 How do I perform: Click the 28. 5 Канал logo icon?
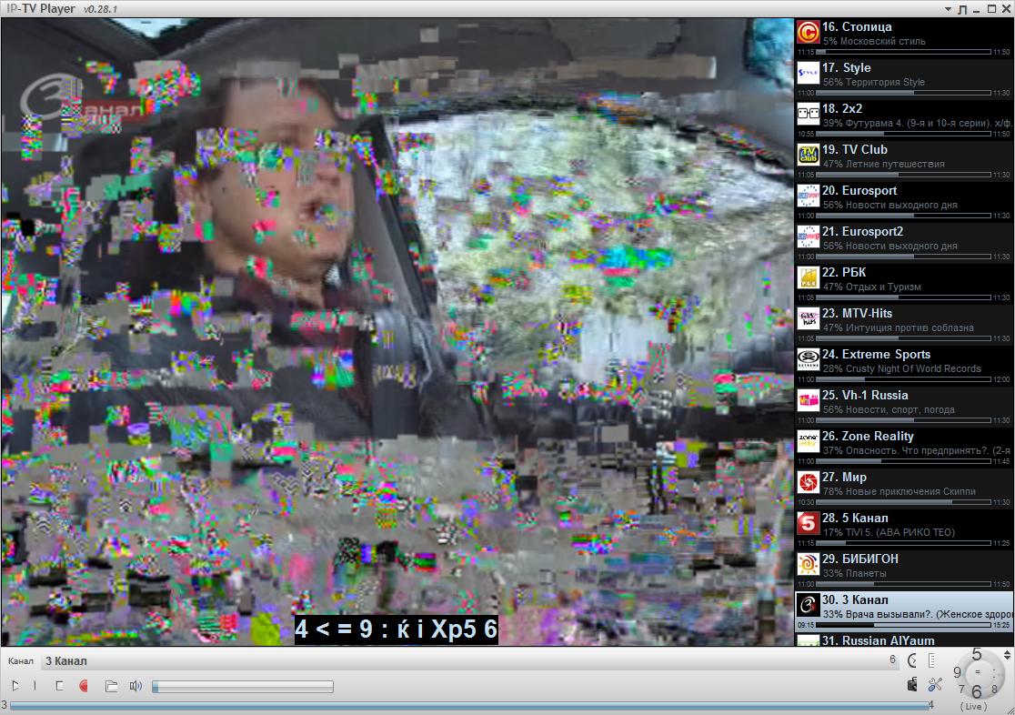tap(808, 524)
